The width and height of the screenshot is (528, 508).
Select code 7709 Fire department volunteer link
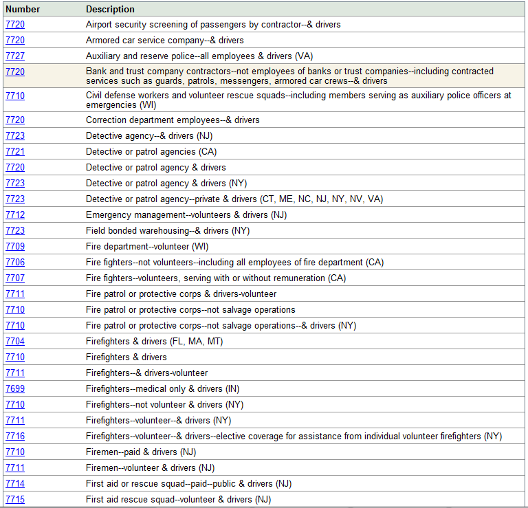15,246
